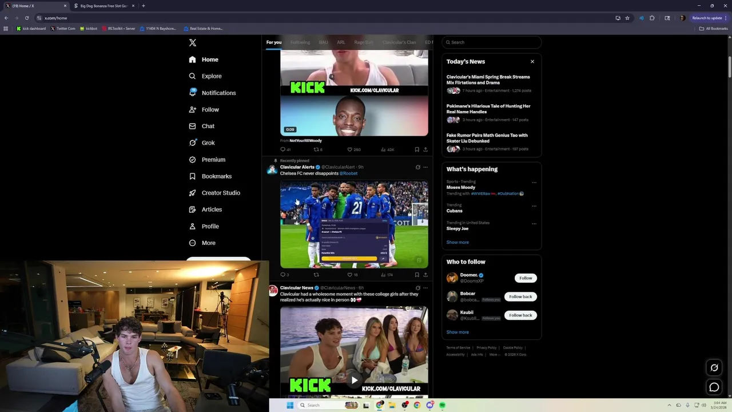Bookmark the NotYourRBWoody video post

pyautogui.click(x=417, y=149)
